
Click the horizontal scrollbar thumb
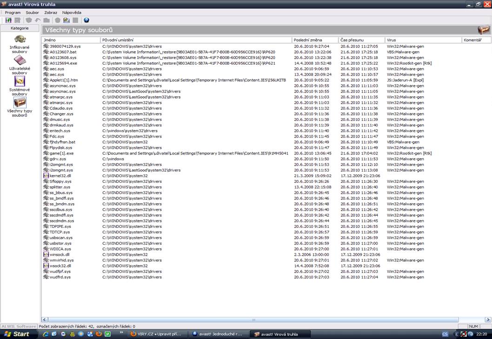[x=254, y=320]
